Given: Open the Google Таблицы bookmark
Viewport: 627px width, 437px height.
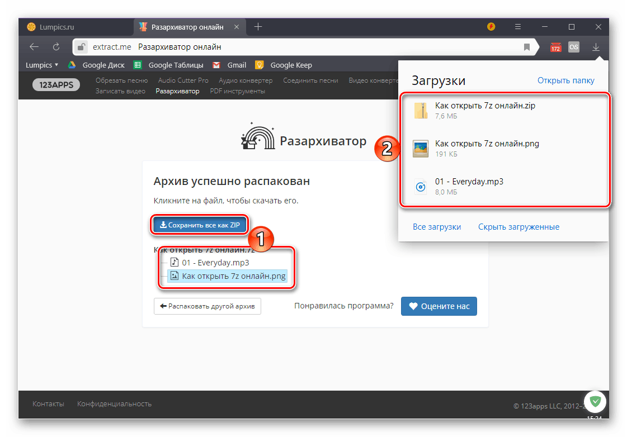Looking at the screenshot, I should coord(169,65).
